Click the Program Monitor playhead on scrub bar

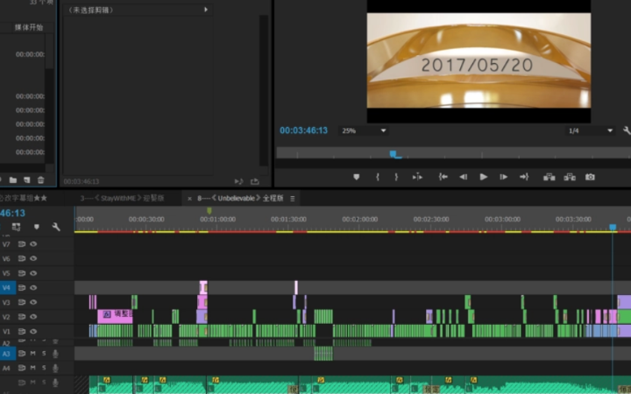[x=395, y=153]
